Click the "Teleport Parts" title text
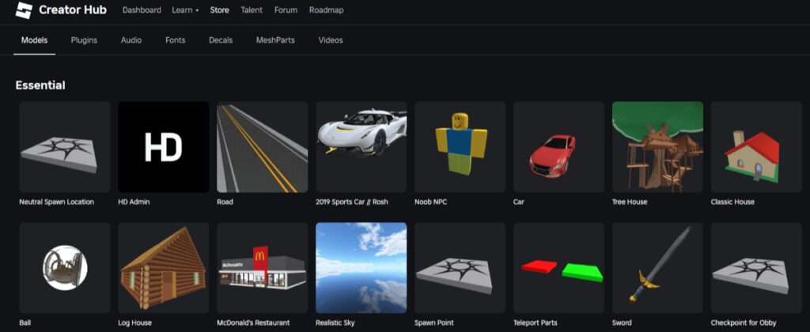 coord(536,323)
